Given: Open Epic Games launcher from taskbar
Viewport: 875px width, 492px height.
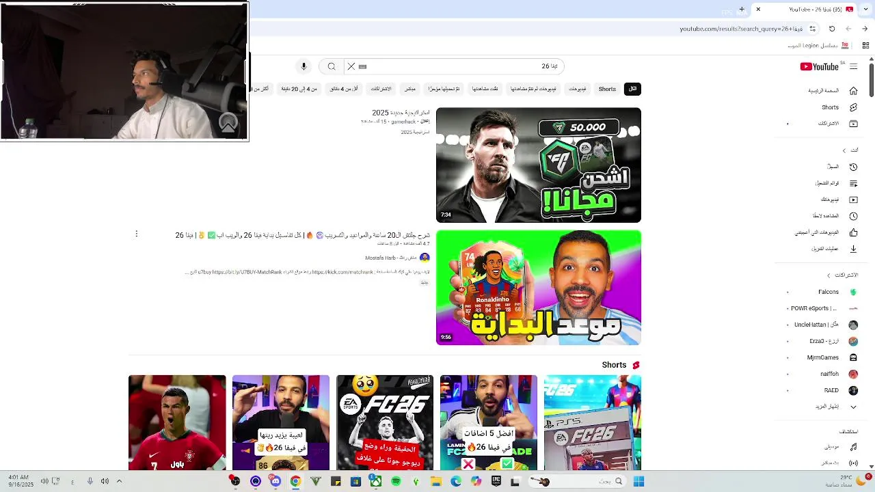Looking at the screenshot, I should tap(496, 481).
